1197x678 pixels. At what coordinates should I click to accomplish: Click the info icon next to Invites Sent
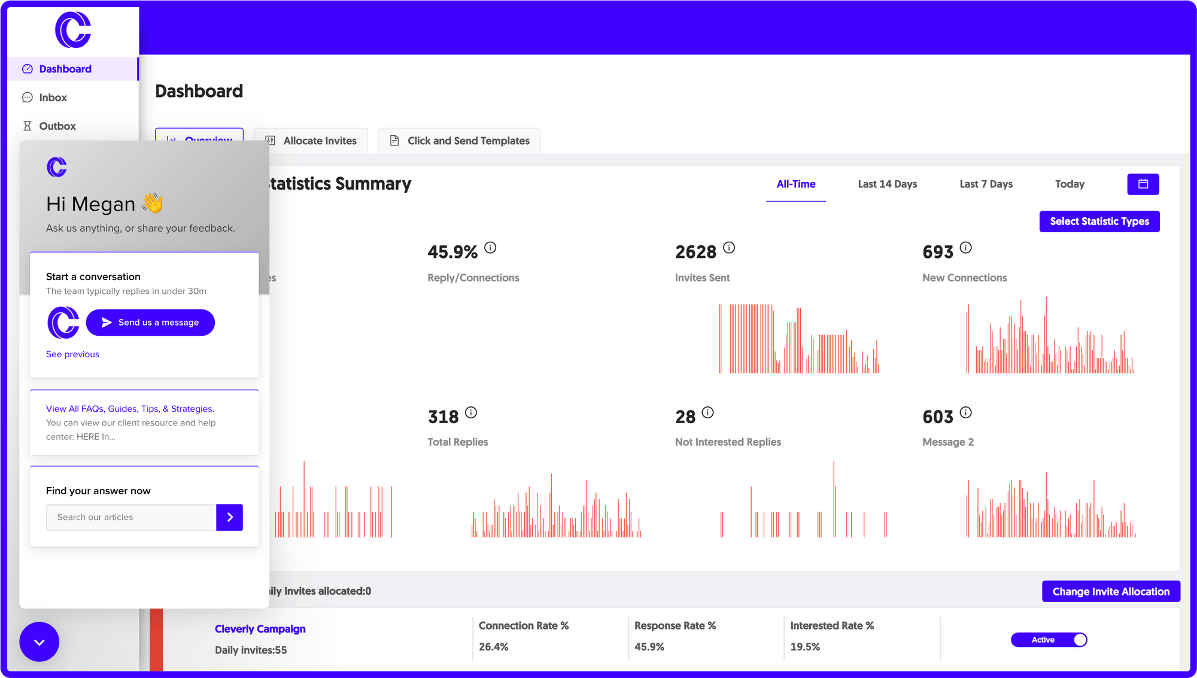[729, 247]
